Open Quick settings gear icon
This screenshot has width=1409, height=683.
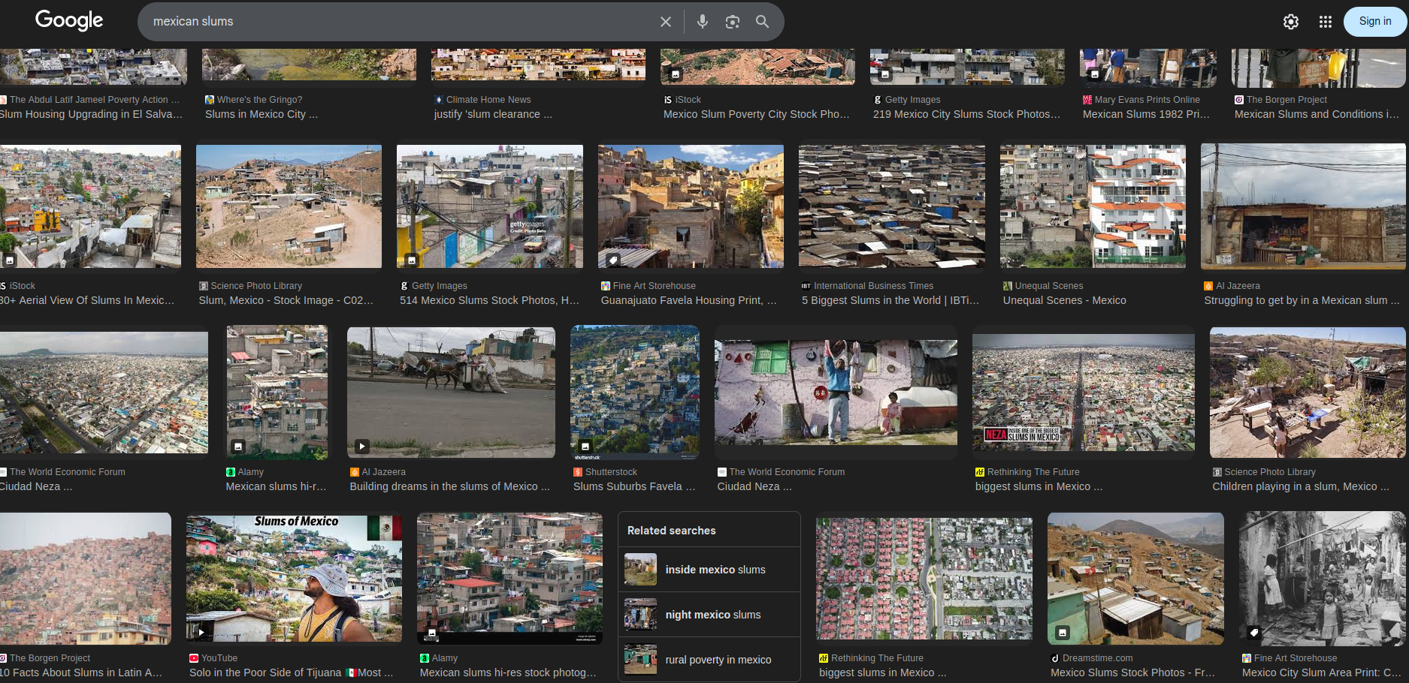click(1291, 22)
